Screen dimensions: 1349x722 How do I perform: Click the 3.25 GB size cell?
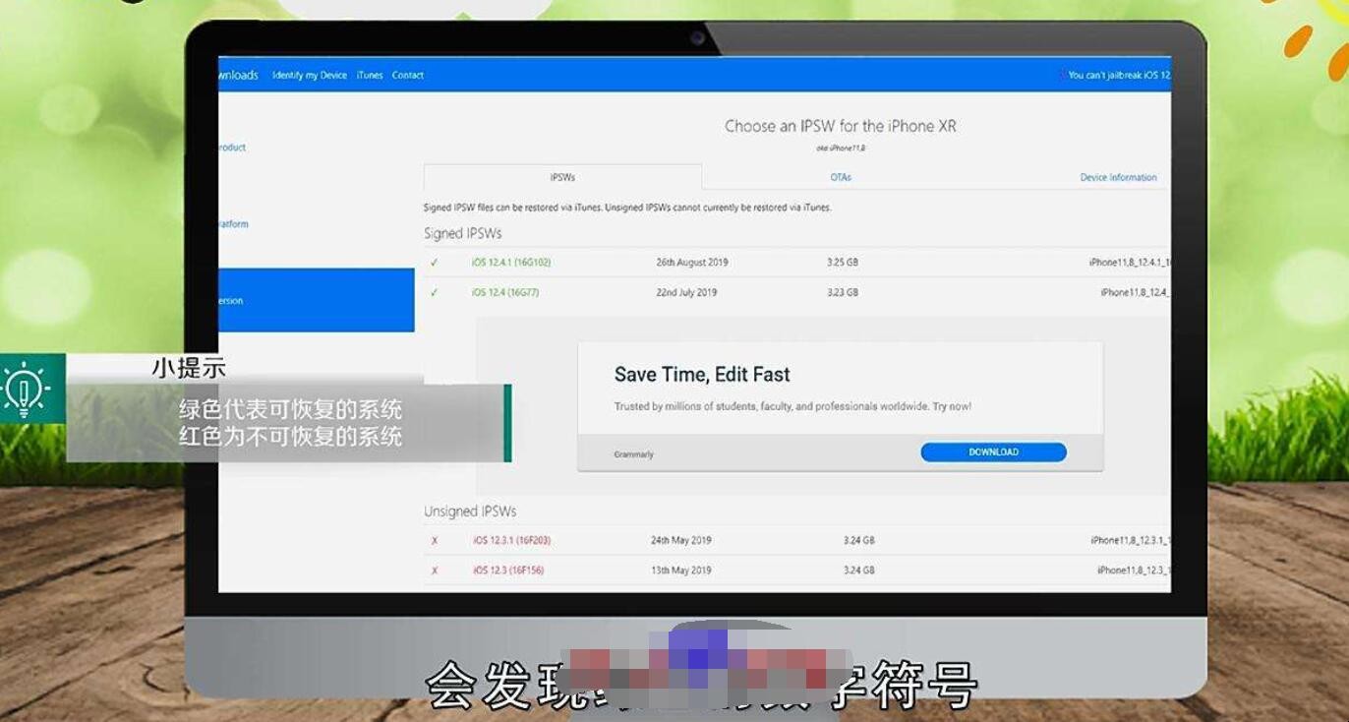pyautogui.click(x=843, y=263)
